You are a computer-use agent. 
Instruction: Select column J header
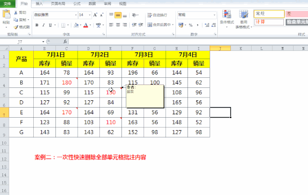(220, 49)
